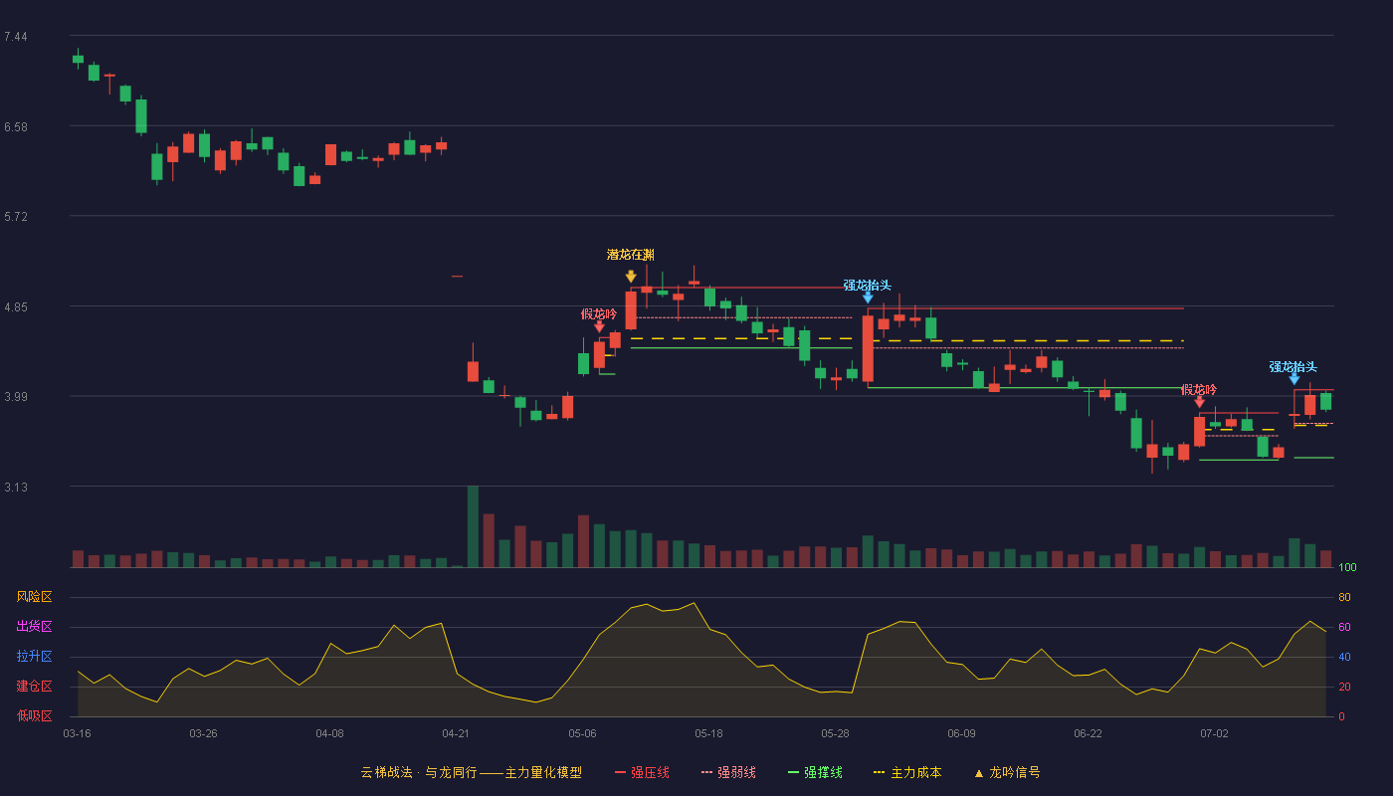Image resolution: width=1393 pixels, height=796 pixels.
Task: Click the 6.58 price axis label
Action: [15, 127]
